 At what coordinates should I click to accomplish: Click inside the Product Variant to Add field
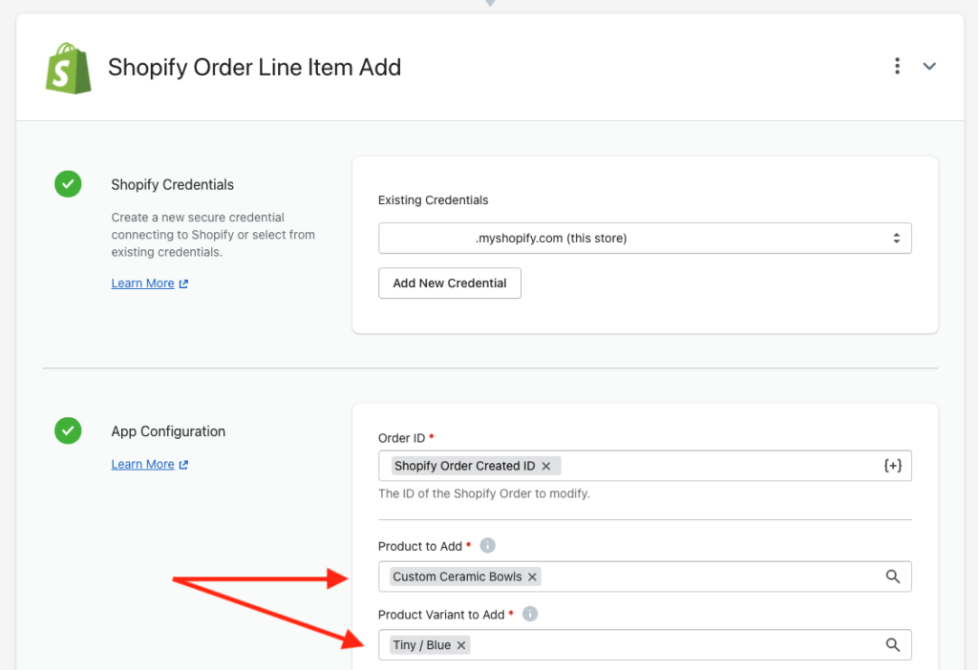(645, 645)
